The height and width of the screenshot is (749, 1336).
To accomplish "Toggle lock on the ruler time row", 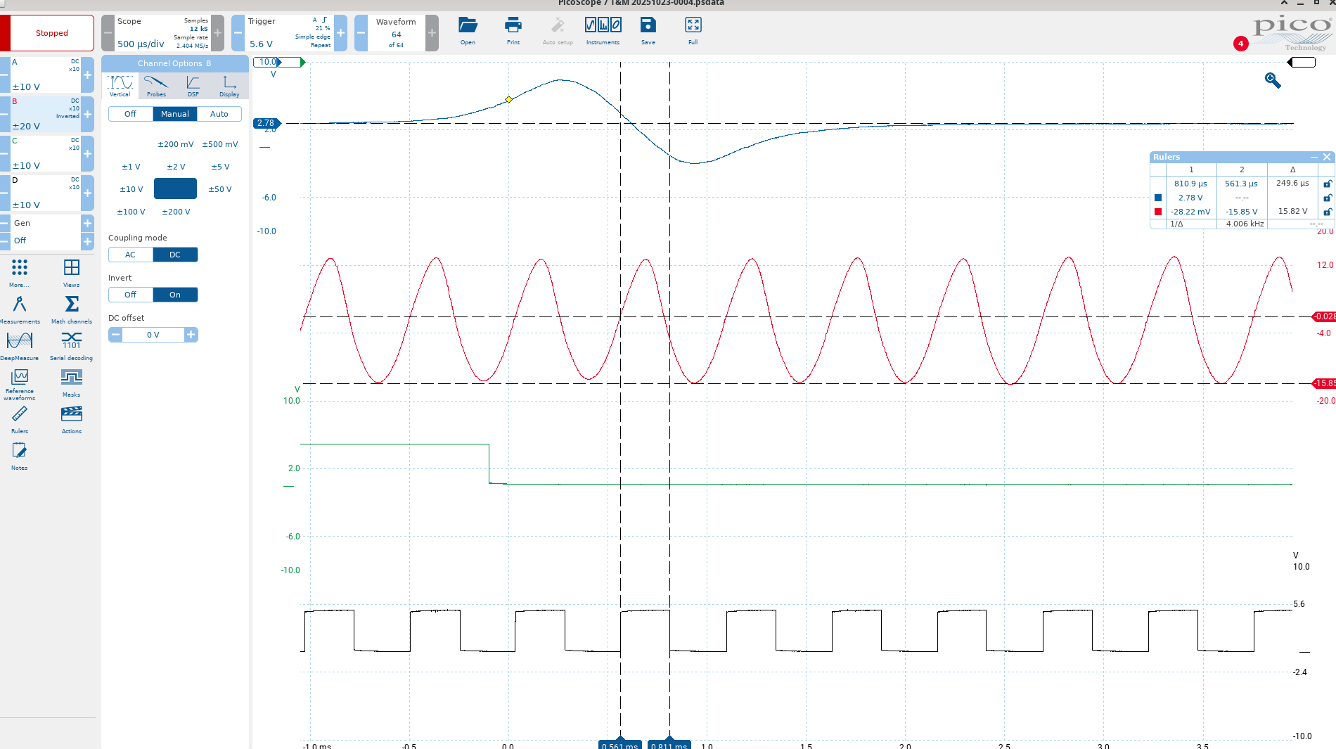I will [1328, 184].
